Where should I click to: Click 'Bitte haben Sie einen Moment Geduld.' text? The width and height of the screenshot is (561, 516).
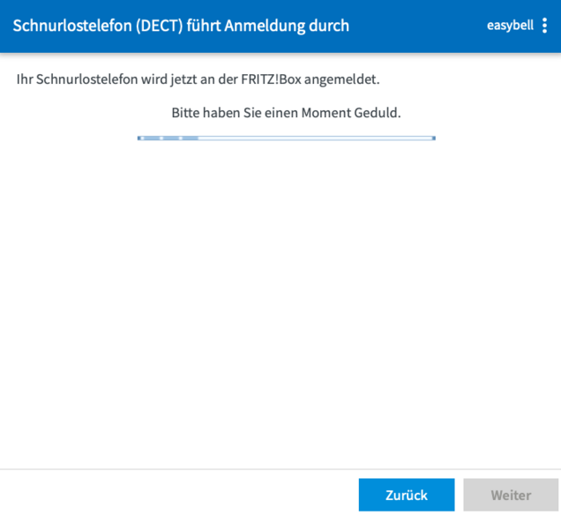pos(286,113)
